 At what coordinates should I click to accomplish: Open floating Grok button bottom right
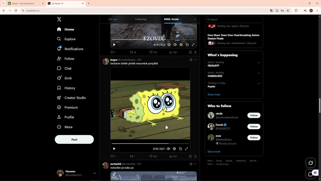coord(311,163)
